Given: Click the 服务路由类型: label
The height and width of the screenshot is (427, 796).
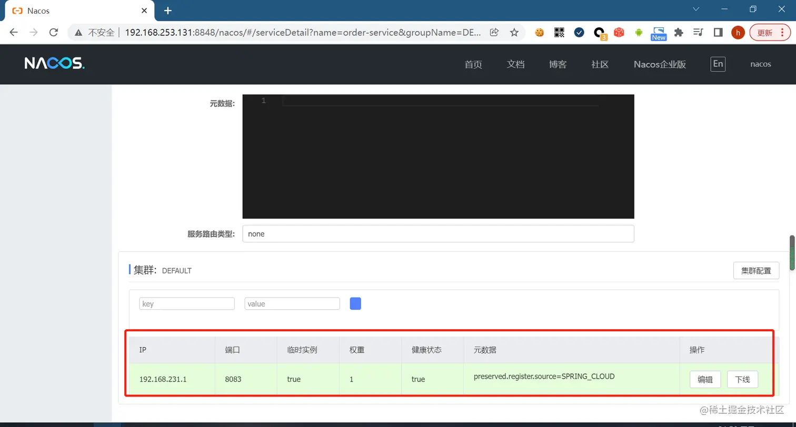Looking at the screenshot, I should 211,234.
